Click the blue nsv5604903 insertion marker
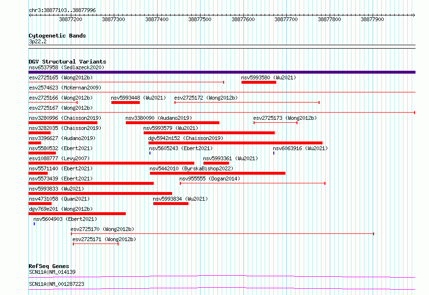 pos(34,224)
